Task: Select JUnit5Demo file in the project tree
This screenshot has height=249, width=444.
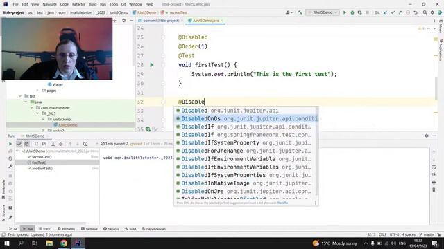Action: point(68,125)
